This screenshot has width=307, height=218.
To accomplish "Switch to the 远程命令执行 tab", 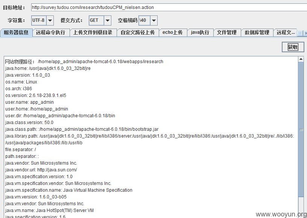I will click(51, 32).
